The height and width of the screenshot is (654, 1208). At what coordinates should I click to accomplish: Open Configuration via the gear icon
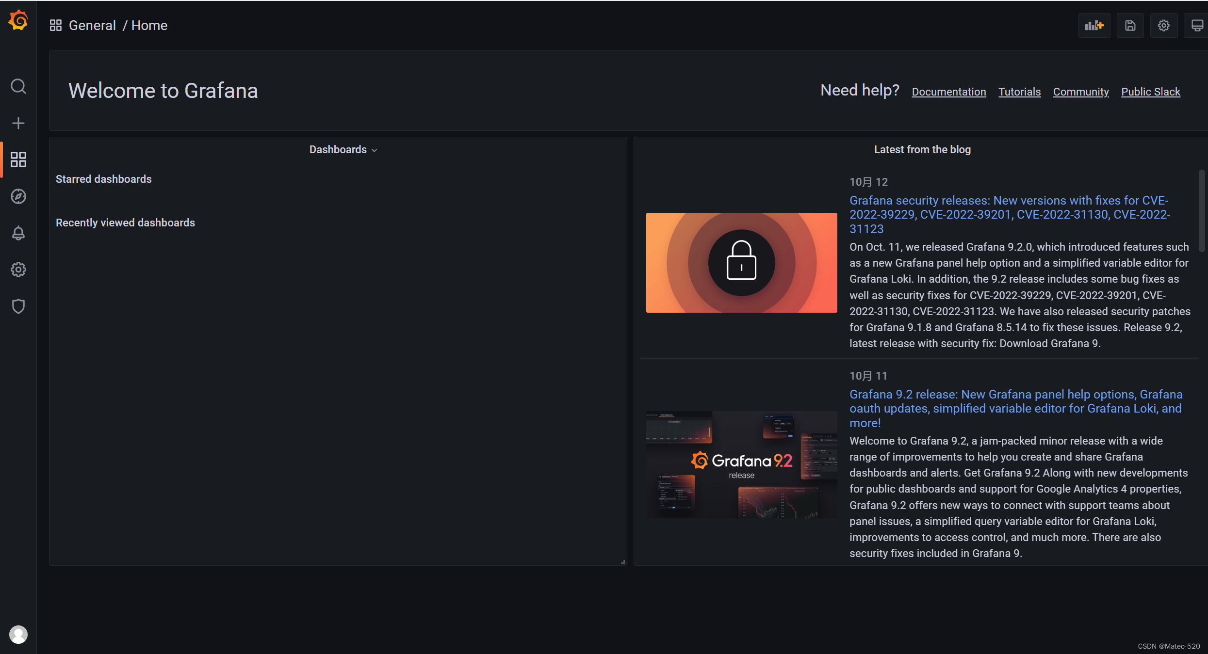(x=18, y=270)
